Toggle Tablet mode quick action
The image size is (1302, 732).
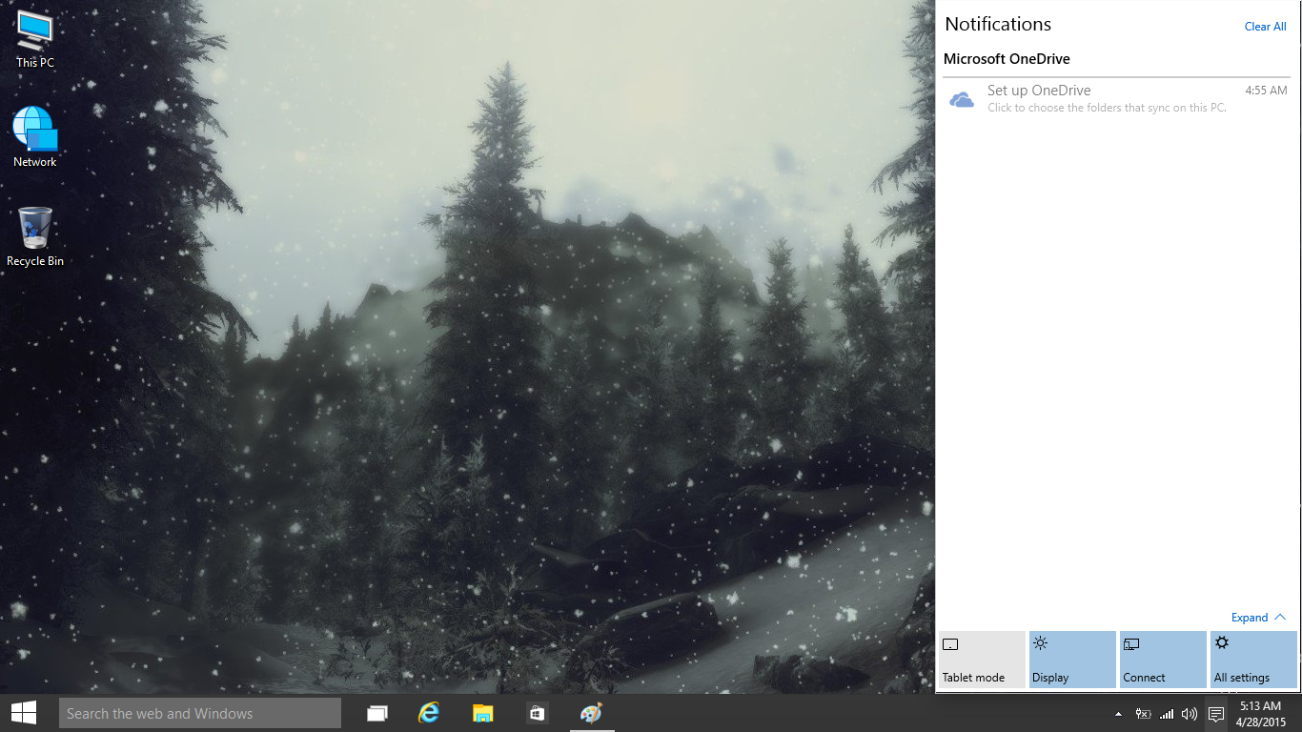tap(982, 660)
